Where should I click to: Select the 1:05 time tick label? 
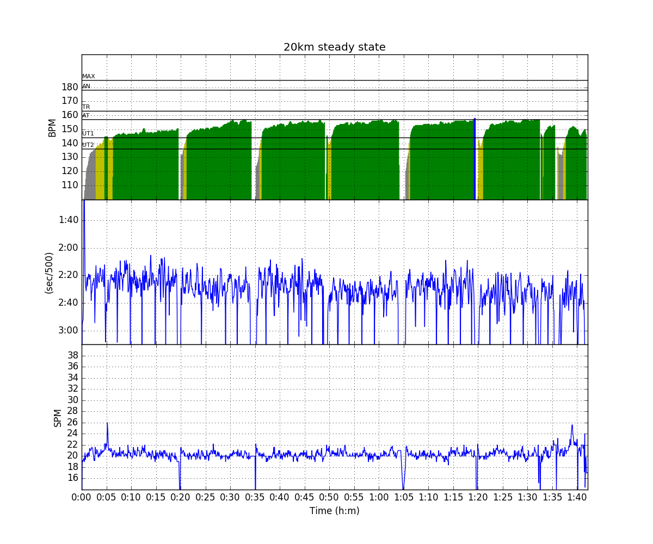pyautogui.click(x=403, y=497)
